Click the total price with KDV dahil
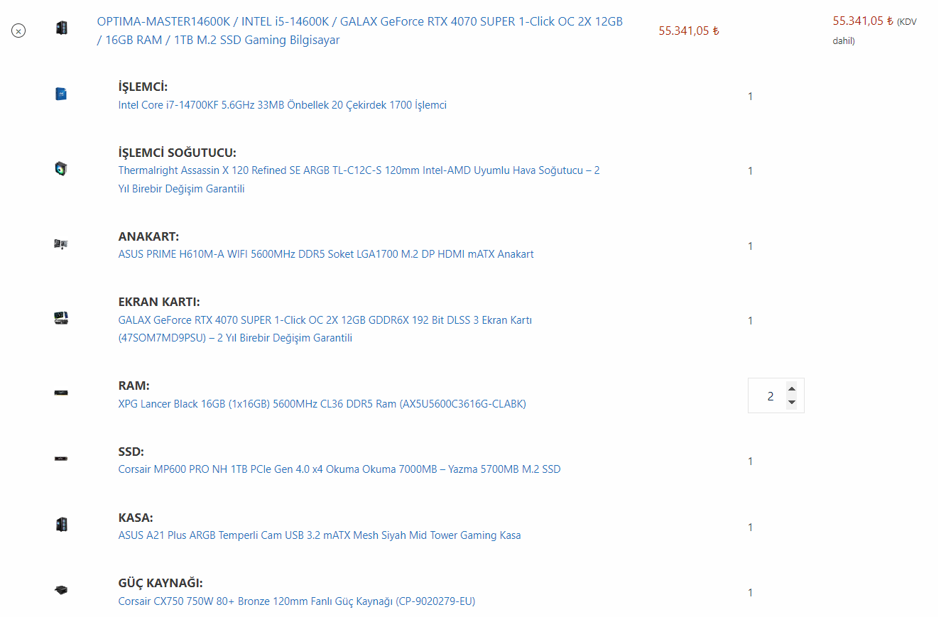The image size is (941, 617). coord(875,31)
